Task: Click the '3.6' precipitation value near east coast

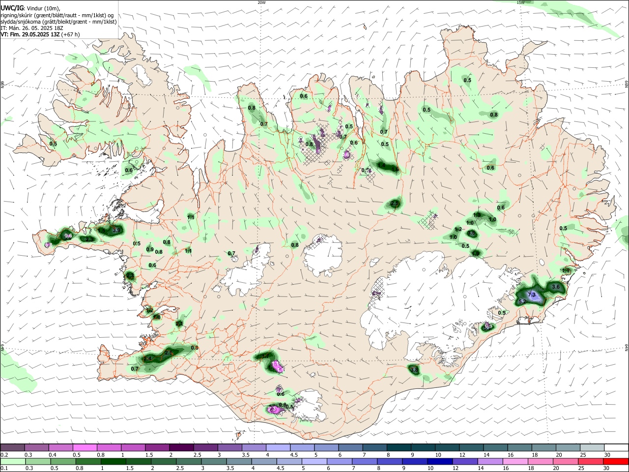Action: click(x=556, y=287)
